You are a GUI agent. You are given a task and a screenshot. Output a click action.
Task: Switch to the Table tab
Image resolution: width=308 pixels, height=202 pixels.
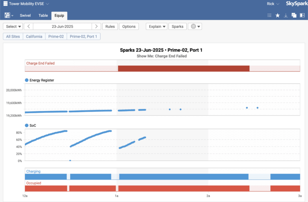(43, 16)
